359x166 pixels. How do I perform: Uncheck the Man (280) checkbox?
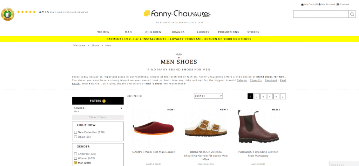click(75, 163)
